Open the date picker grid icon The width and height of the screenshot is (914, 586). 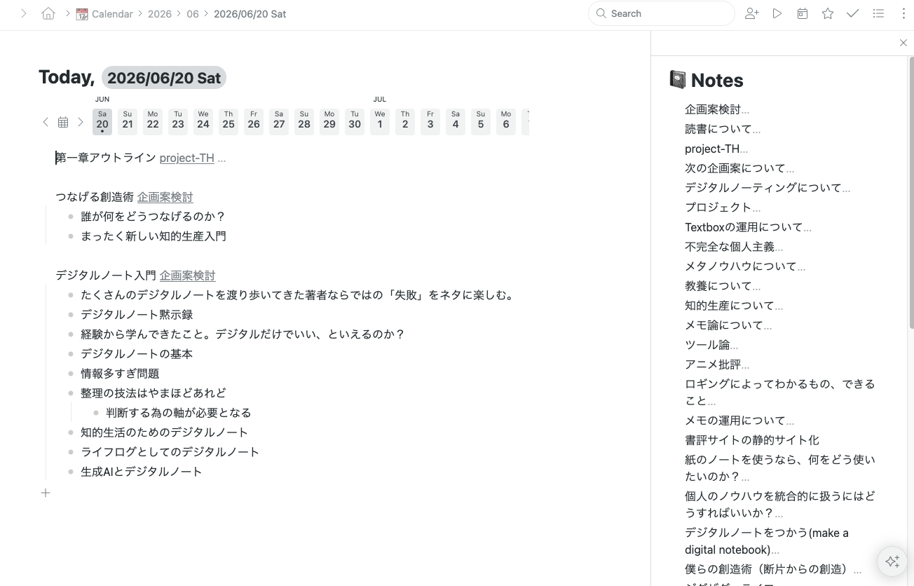click(x=63, y=122)
